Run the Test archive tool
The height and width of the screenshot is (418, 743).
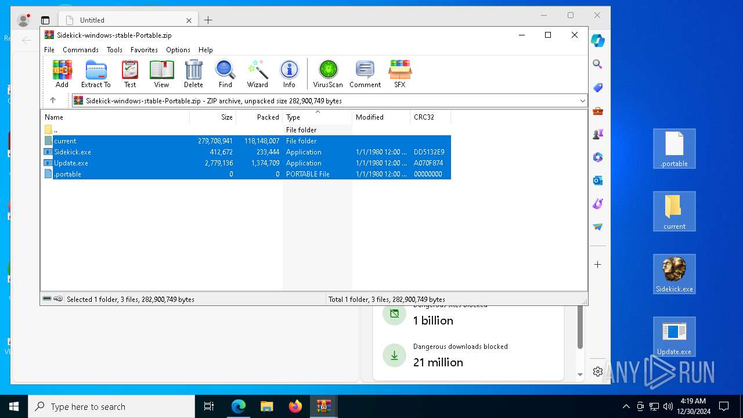130,74
